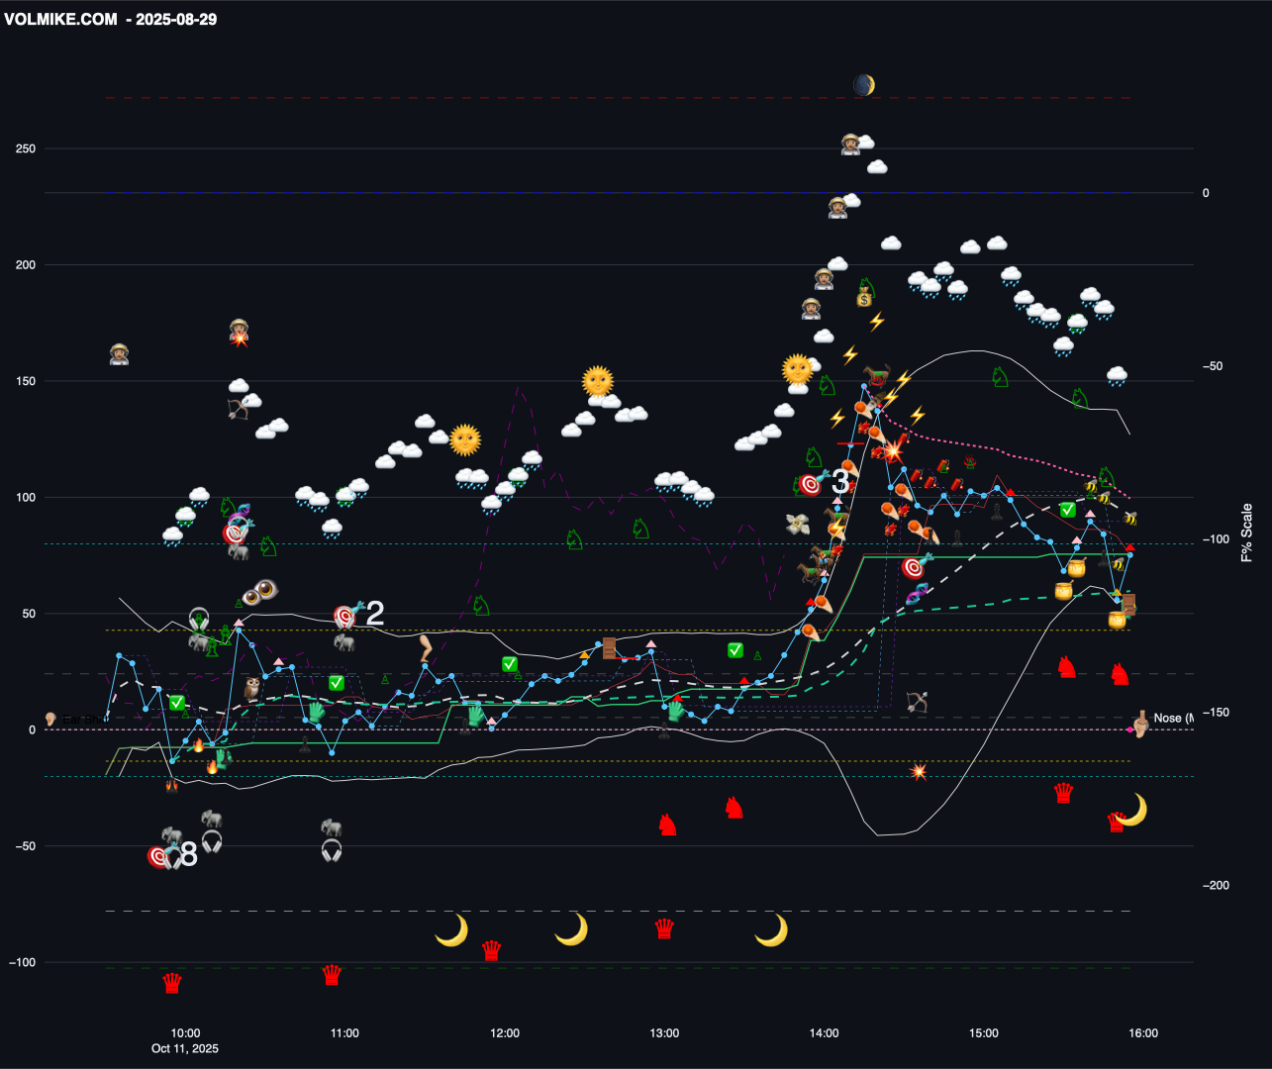Click the bottom crescent moon near 11:40
1272x1069 pixels.
pos(451,930)
